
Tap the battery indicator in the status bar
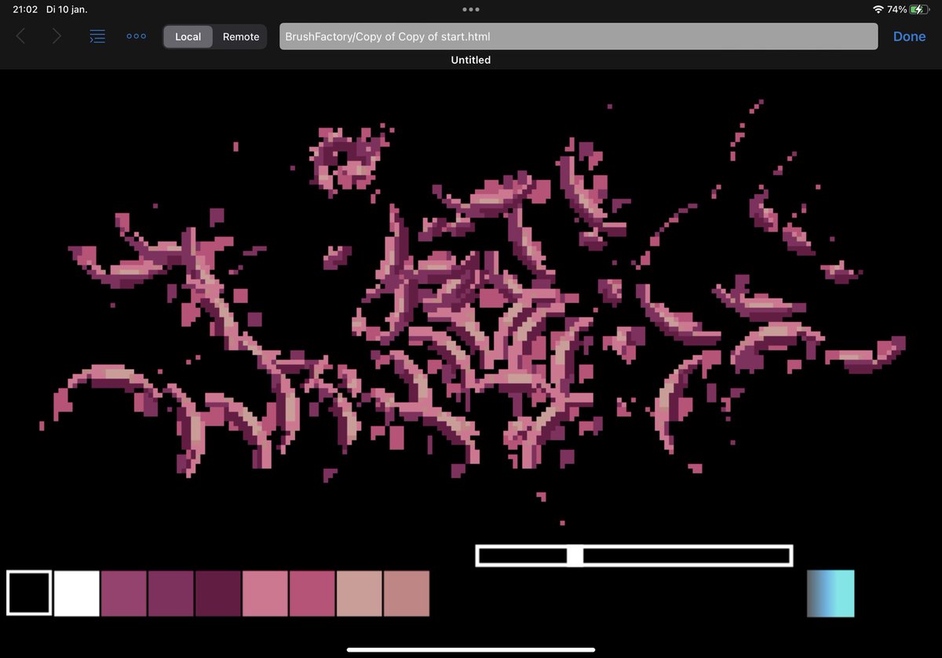click(x=920, y=9)
